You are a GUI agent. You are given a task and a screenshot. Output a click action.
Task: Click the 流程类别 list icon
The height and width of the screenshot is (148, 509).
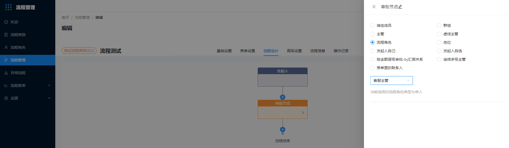(6, 35)
